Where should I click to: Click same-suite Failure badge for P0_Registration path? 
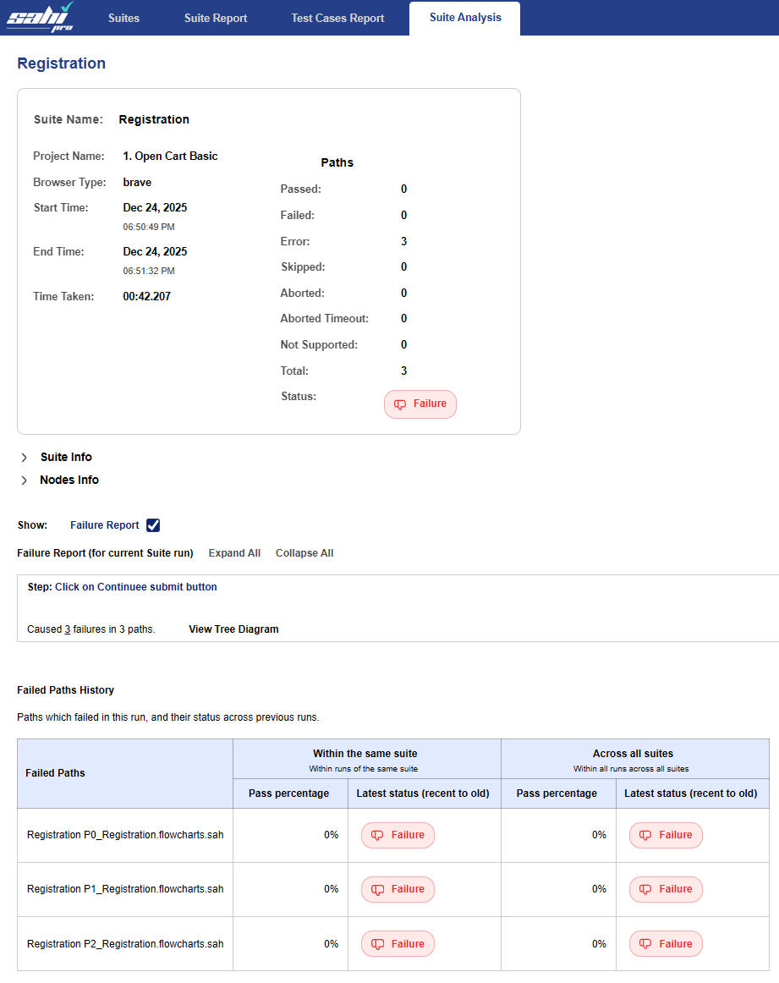398,835
